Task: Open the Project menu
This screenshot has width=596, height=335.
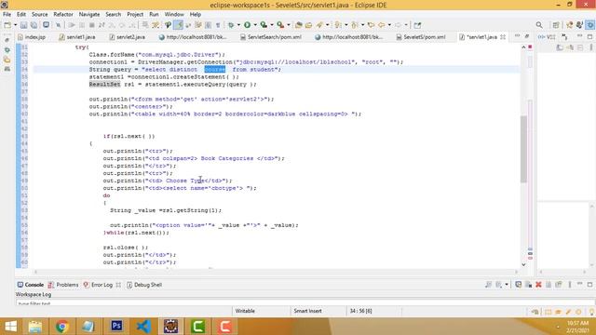Action: tap(135, 15)
